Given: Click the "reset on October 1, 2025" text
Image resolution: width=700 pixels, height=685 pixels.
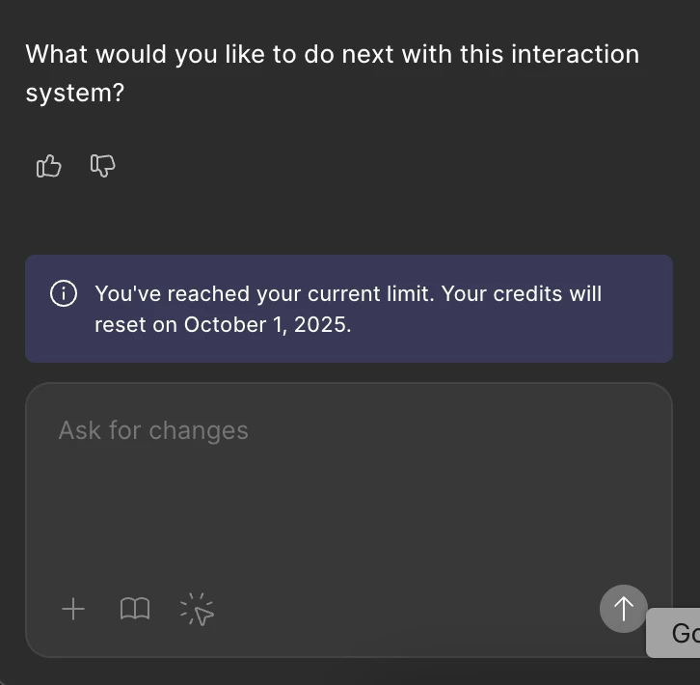Looking at the screenshot, I should (224, 324).
